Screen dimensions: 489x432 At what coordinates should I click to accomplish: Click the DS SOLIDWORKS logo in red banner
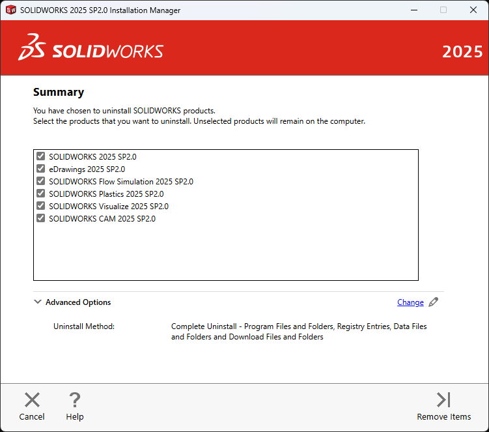91,48
